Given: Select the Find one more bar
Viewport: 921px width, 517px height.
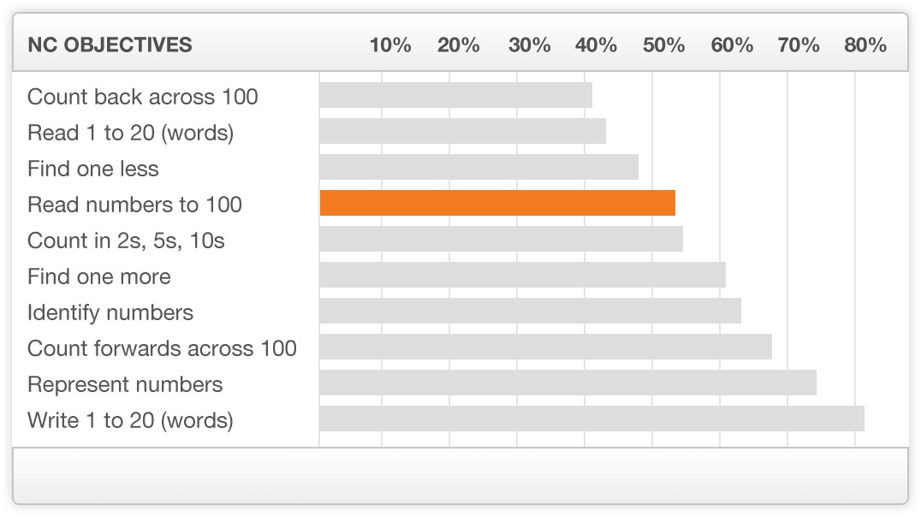Looking at the screenshot, I should point(523,275).
